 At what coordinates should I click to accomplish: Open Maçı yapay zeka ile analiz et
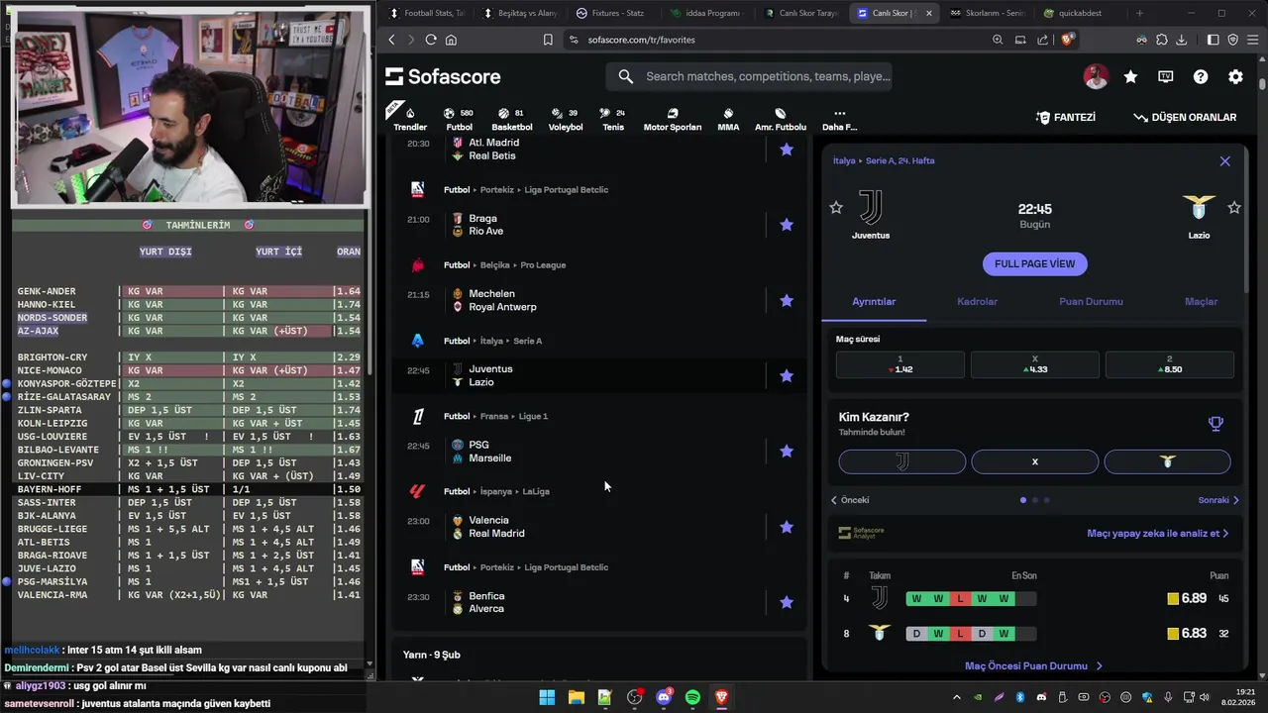pos(1157,533)
